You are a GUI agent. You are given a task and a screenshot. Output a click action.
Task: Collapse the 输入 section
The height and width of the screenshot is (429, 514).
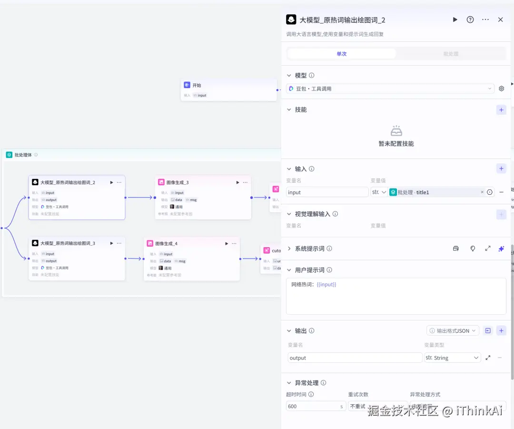(x=289, y=169)
